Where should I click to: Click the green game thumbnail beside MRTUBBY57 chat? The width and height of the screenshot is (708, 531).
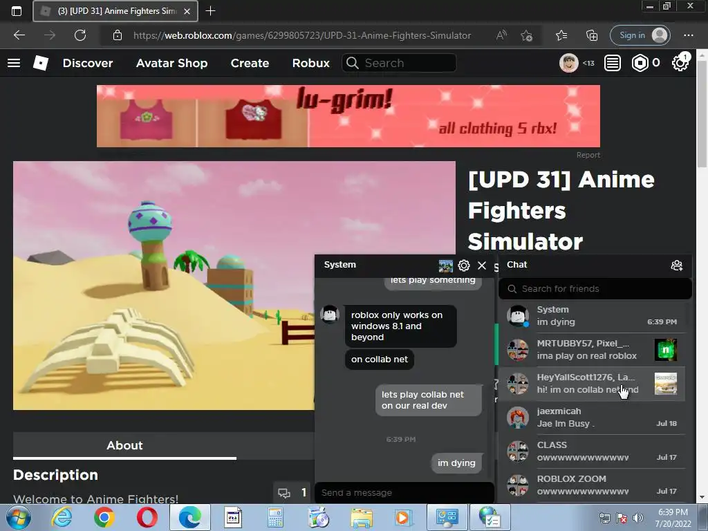(666, 350)
